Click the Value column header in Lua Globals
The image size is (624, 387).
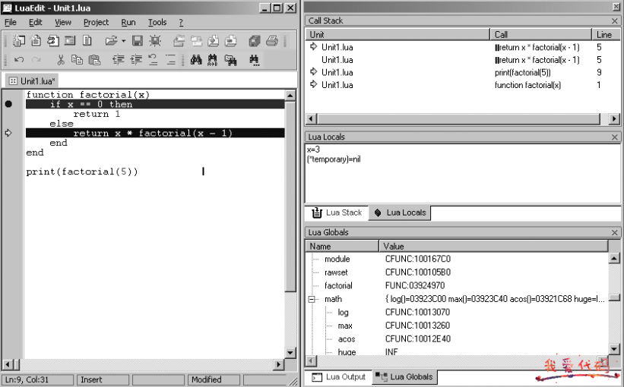coord(493,247)
